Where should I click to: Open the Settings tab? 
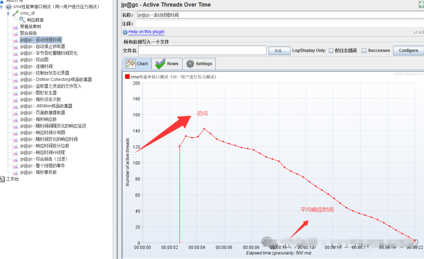coord(199,64)
